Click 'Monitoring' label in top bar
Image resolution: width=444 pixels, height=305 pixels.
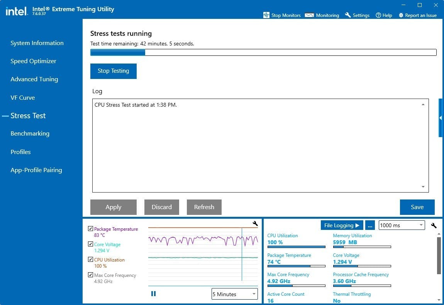pos(327,15)
